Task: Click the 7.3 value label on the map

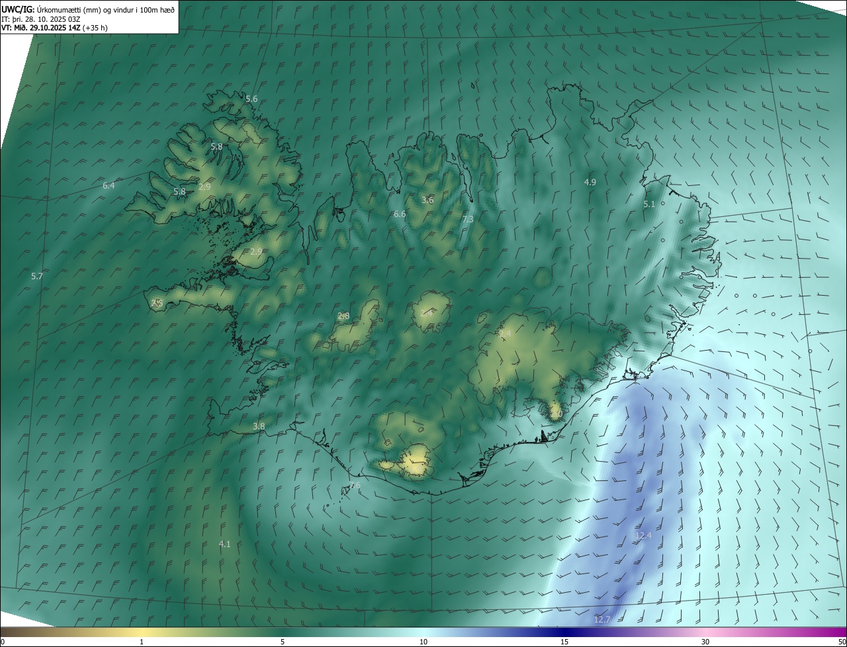Action: pyautogui.click(x=468, y=219)
